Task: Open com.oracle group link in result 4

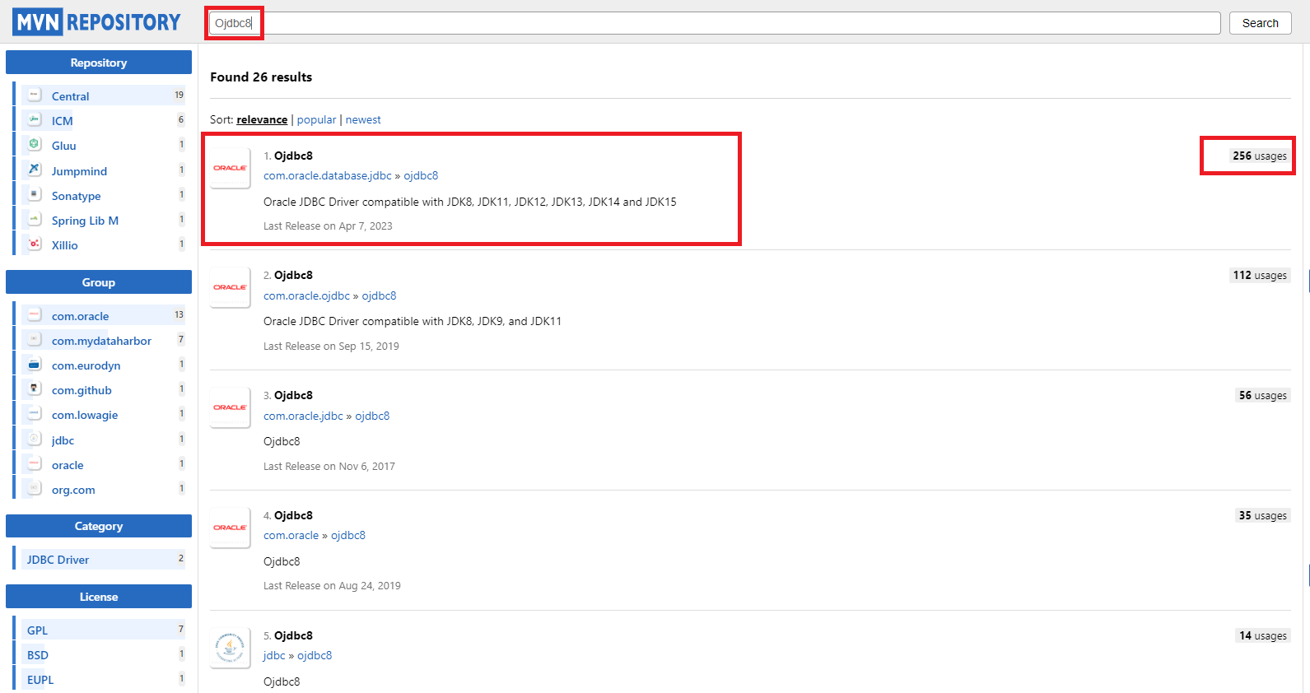Action: [x=291, y=535]
